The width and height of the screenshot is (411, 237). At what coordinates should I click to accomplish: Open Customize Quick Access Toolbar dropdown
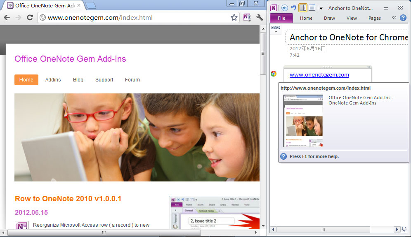click(321, 8)
